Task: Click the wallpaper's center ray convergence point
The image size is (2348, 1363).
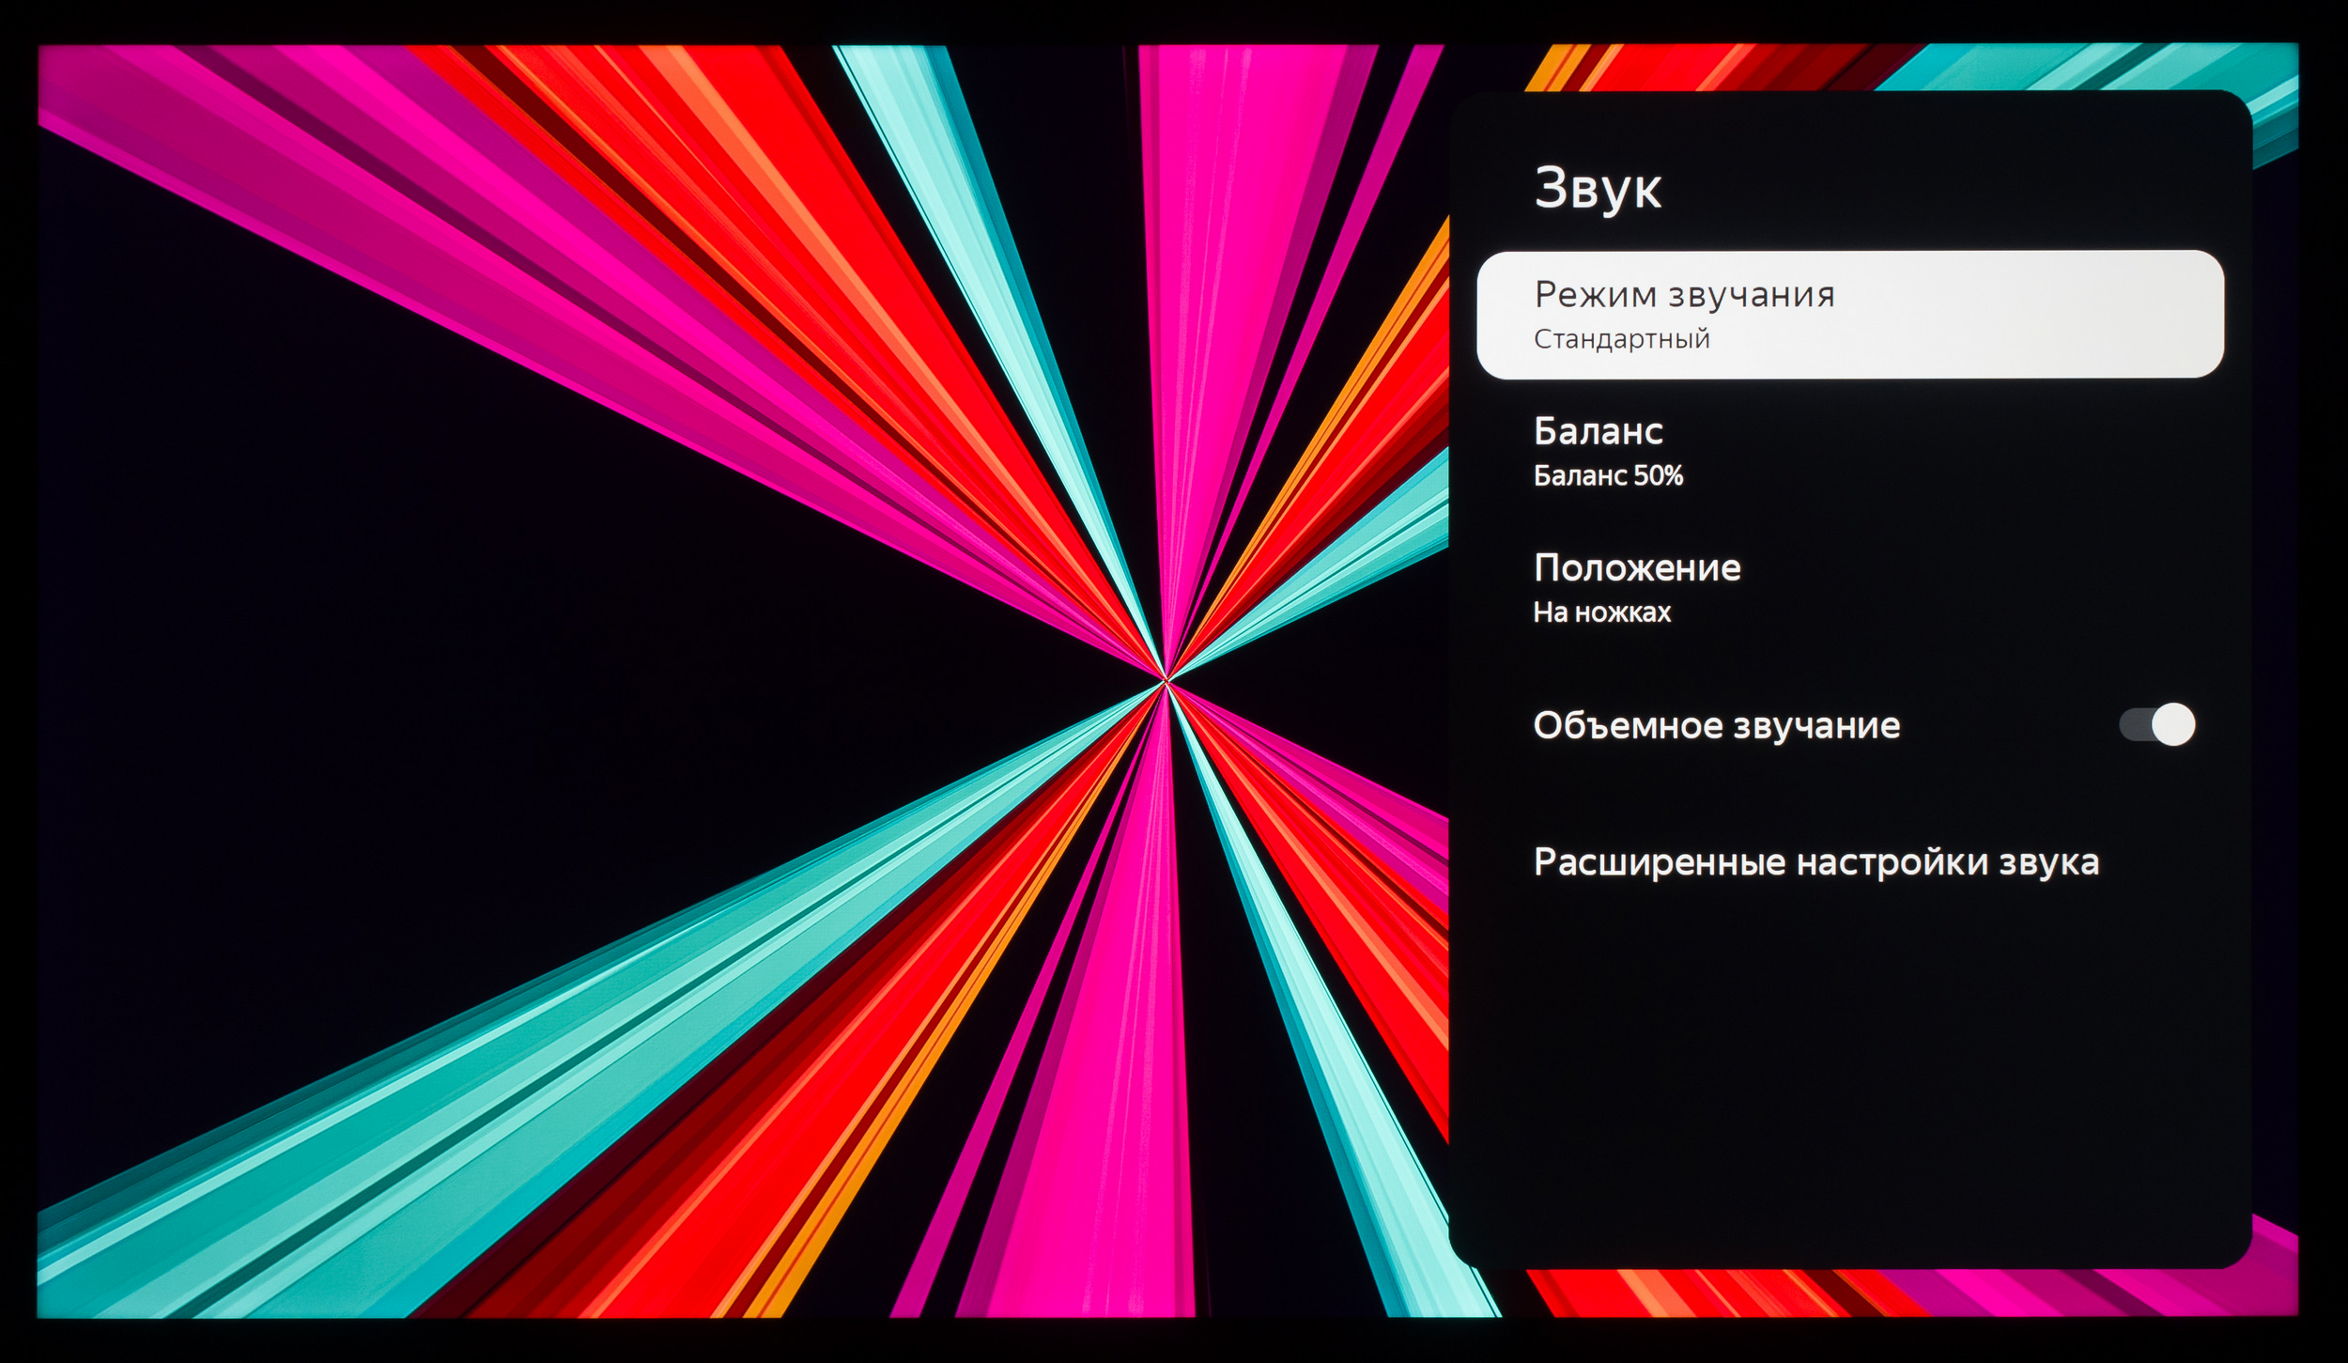Action: coord(1166,679)
